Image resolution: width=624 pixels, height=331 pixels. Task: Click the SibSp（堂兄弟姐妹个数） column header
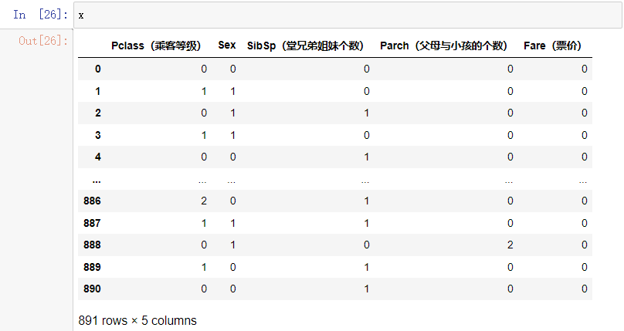click(305, 46)
